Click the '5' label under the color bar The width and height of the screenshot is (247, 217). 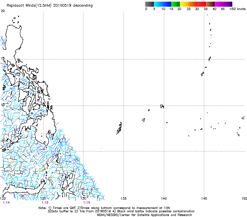point(154,9)
